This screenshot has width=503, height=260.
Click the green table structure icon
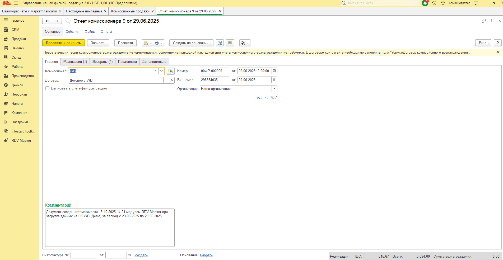(230, 43)
